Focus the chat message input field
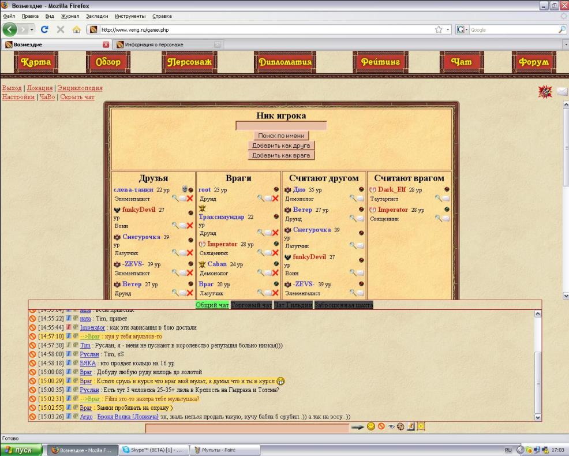 click(247, 428)
